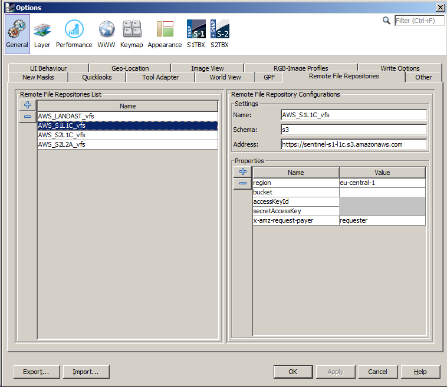The width and height of the screenshot is (447, 387).
Task: Close the Options dialog window
Action: pyautogui.click(x=440, y=8)
